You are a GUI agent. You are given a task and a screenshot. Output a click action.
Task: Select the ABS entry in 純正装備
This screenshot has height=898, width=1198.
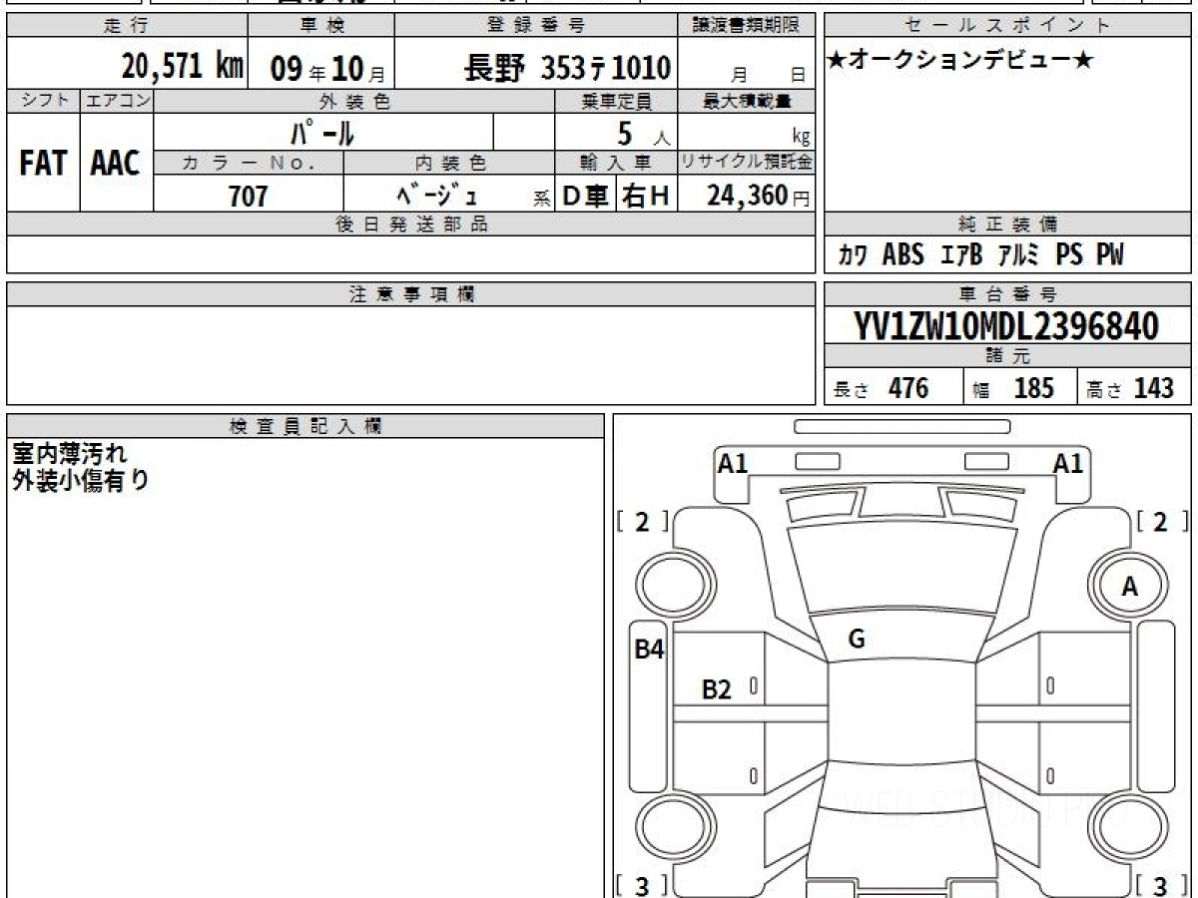902,255
